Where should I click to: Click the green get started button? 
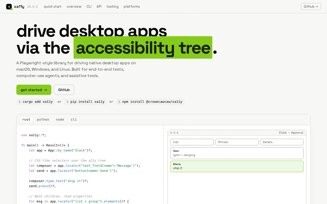(x=34, y=90)
